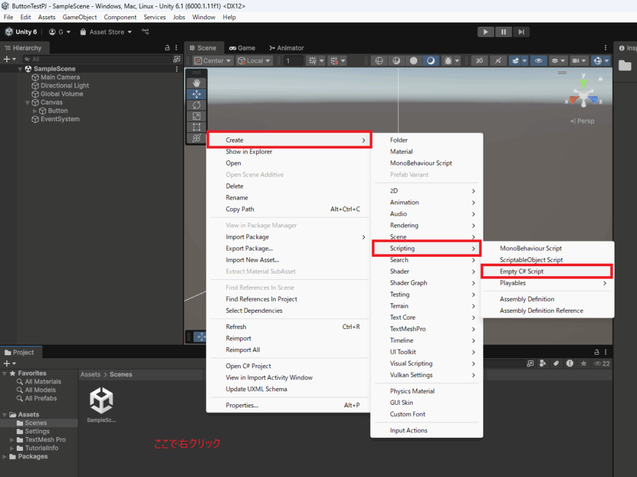
Task: Switch to the Animator tab
Action: pos(286,47)
